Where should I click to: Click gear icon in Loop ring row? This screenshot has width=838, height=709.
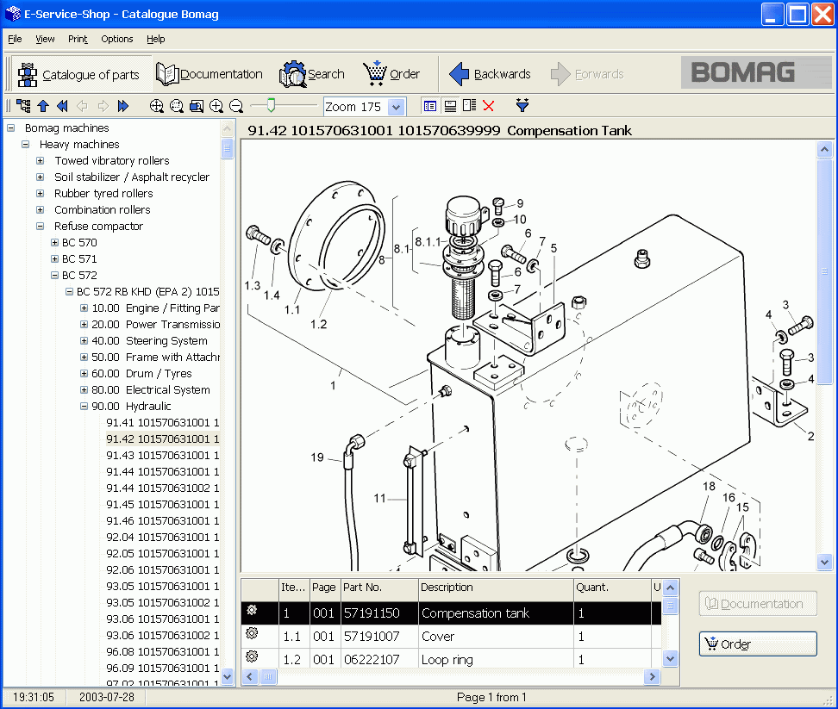[x=252, y=656]
